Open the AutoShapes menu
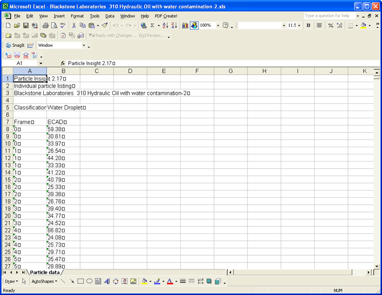382x295 pixels. [43, 281]
